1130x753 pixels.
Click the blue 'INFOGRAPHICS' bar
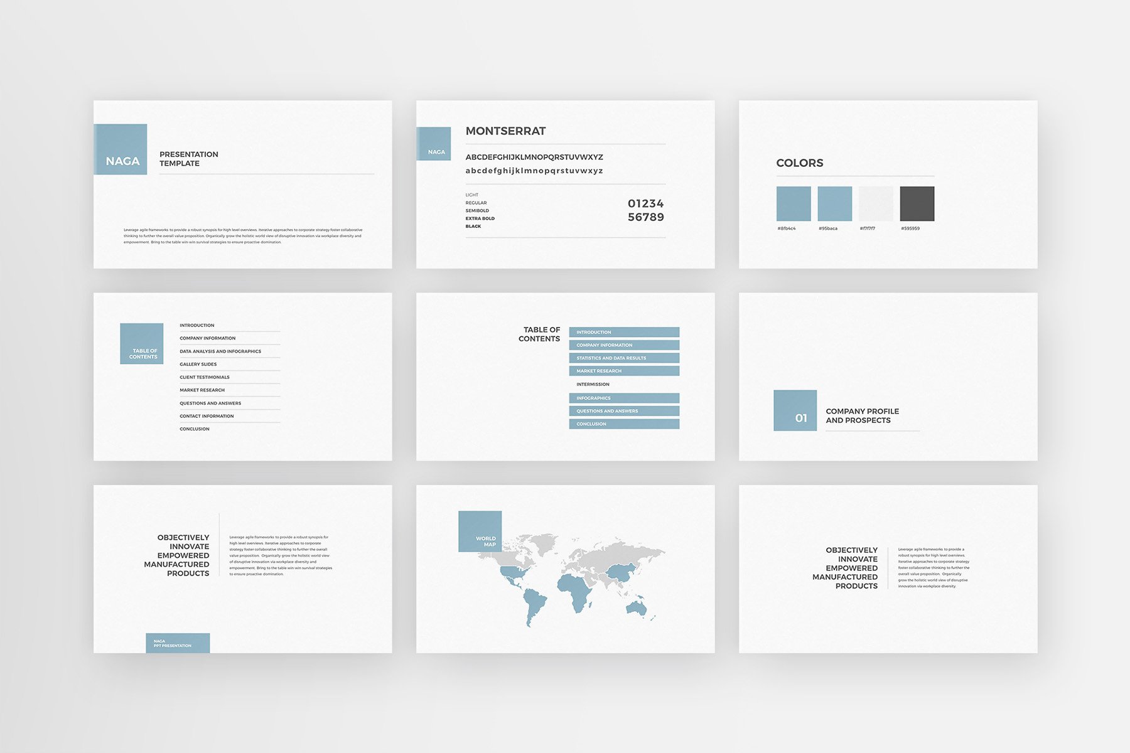(x=624, y=398)
